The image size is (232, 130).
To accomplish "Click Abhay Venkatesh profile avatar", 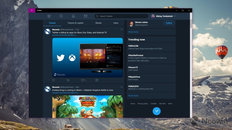I will tap(153, 16).
